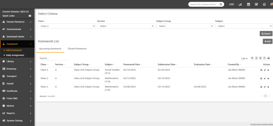Click the copy table icon
The image size is (273, 126).
pyautogui.click(x=252, y=58)
